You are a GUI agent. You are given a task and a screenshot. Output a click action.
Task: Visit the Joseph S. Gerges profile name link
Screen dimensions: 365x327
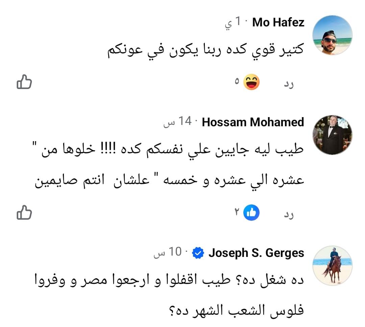[257, 253]
